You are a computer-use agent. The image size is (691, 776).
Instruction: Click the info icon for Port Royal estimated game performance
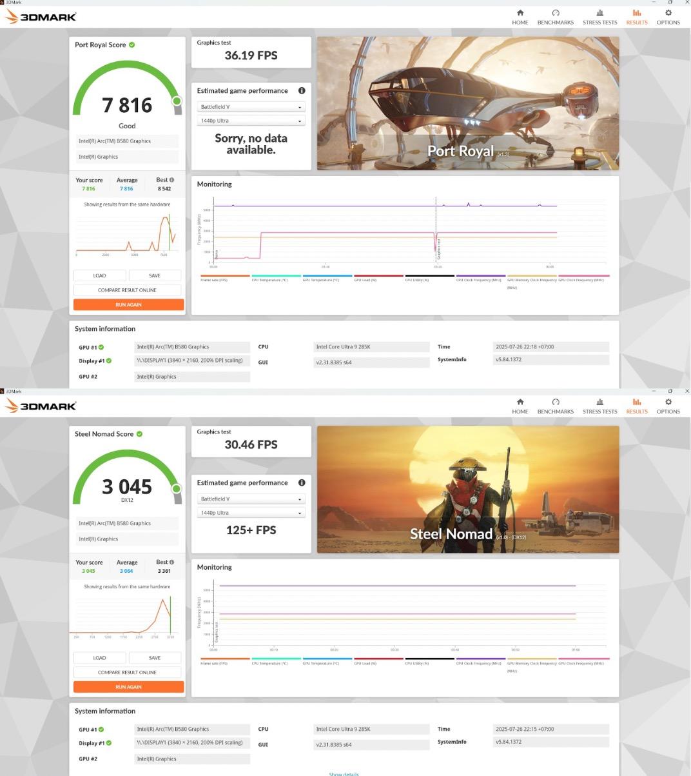pyautogui.click(x=302, y=91)
